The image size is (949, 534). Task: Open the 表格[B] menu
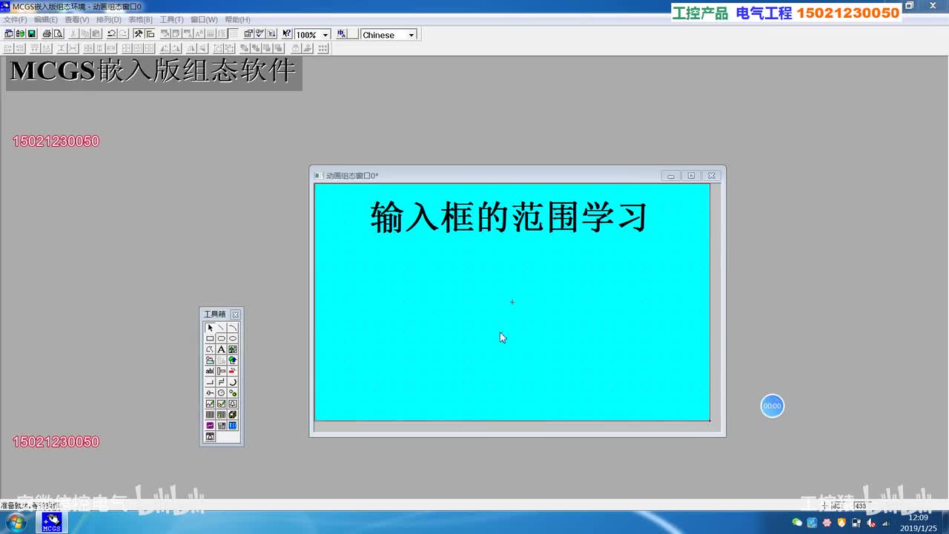pos(141,19)
